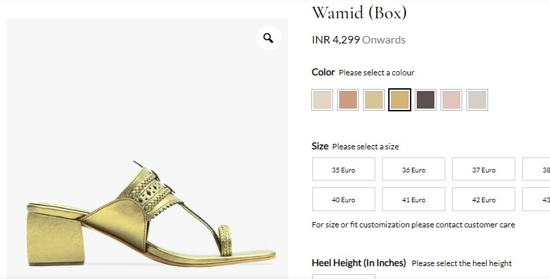The width and height of the screenshot is (550, 279).
Task: Select the highlighted gold color swatch
Action: tap(400, 100)
